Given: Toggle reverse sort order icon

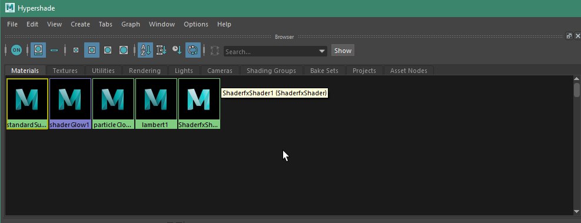Looking at the screenshot, I should click(x=193, y=50).
